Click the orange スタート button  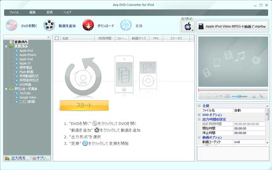coord(84,105)
